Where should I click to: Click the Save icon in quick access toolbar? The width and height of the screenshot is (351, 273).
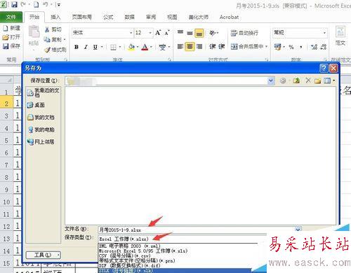(x=14, y=4)
